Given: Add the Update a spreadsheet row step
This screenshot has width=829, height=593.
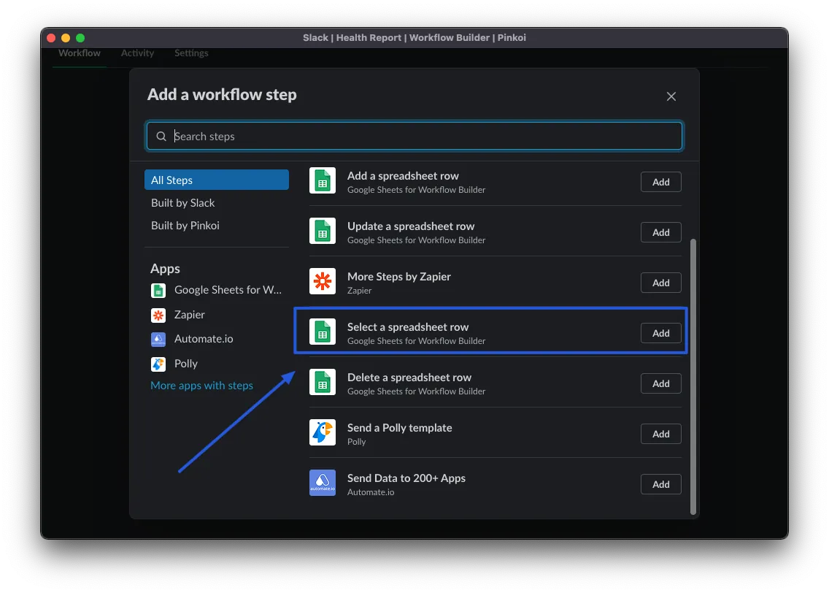Looking at the screenshot, I should pyautogui.click(x=660, y=232).
